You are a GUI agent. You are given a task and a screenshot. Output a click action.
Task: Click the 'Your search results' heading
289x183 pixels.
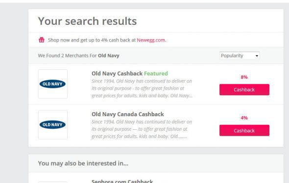87,21
